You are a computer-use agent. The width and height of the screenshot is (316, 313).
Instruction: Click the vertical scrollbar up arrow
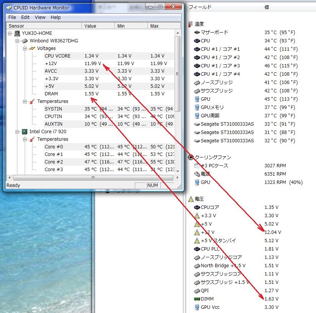[178, 33]
